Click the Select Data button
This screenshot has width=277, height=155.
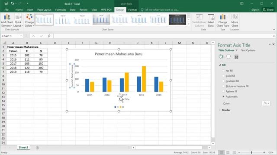pyautogui.click(x=211, y=21)
